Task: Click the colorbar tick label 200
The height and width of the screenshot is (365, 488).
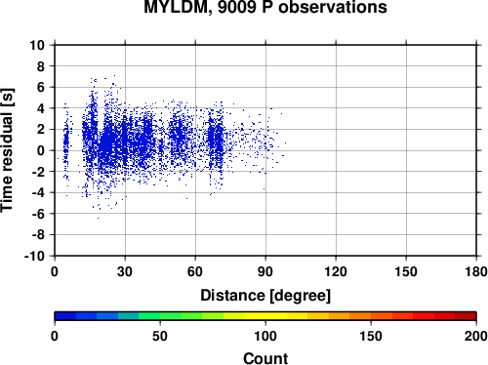Action: (476, 336)
